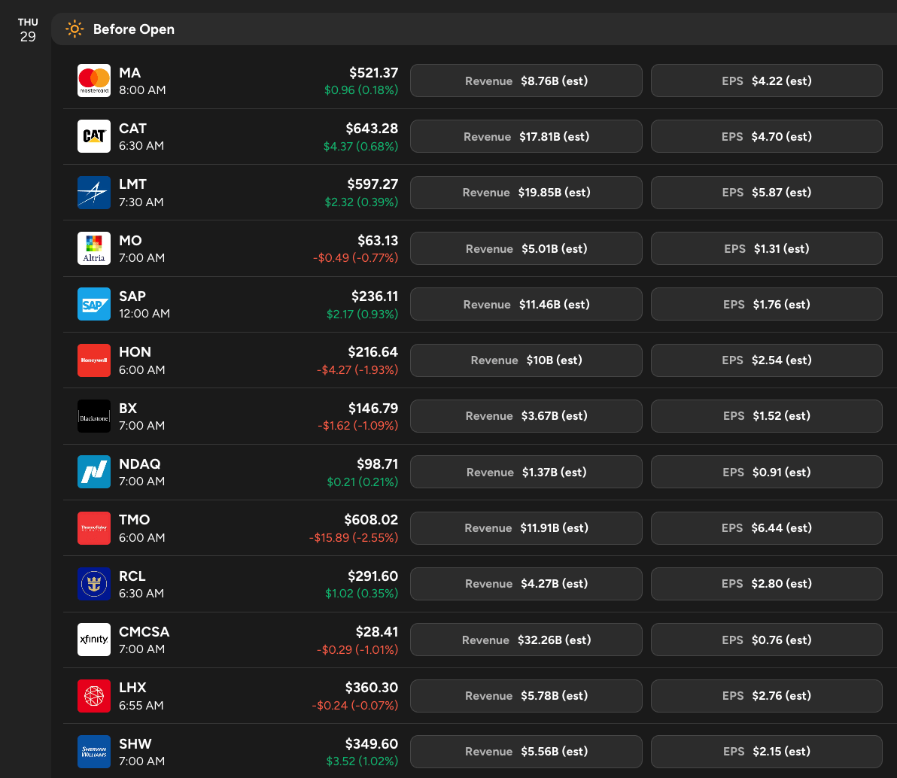The width and height of the screenshot is (897, 778).
Task: Click the MA ticker symbol
Action: click(130, 73)
